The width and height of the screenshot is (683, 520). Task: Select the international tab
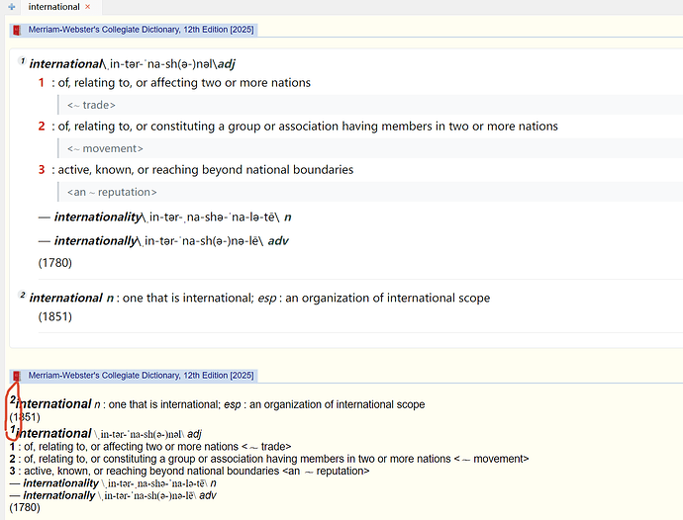point(53,7)
